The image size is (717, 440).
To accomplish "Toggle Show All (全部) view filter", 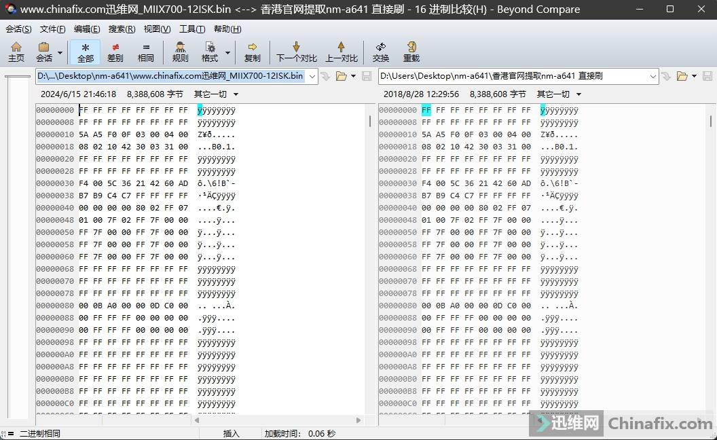I will point(85,52).
